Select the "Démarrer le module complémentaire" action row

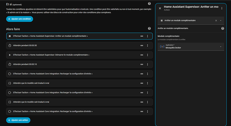point(79,55)
